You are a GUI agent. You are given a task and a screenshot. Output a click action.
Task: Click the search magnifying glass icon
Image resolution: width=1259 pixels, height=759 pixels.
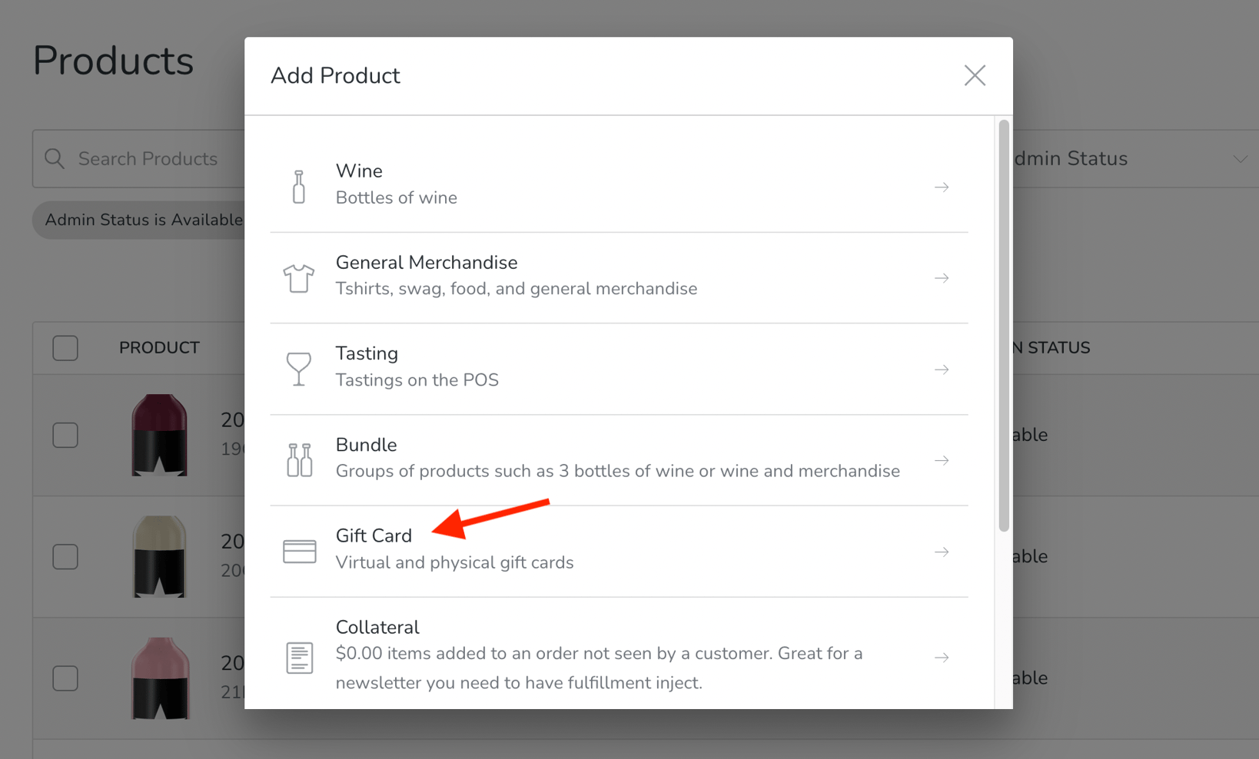[x=54, y=158]
